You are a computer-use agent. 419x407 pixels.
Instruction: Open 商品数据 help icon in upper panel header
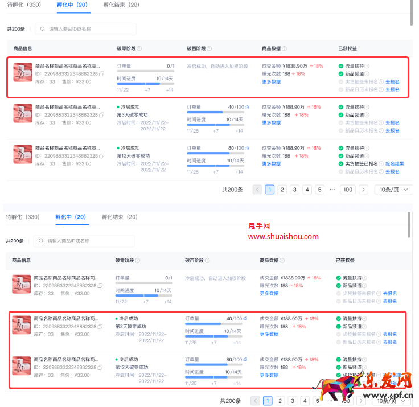pyautogui.click(x=284, y=48)
